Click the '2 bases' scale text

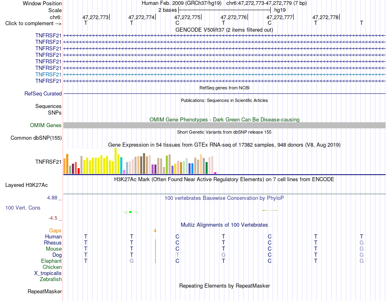tap(167, 10)
